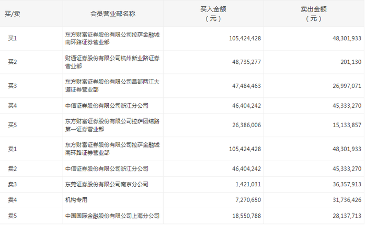
Task: Click sell amount 26,997,071
Action: point(347,86)
